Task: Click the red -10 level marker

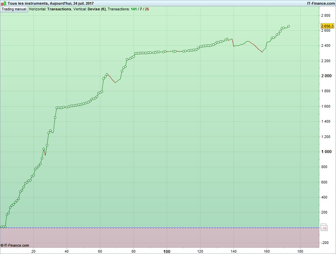Action: (324, 228)
